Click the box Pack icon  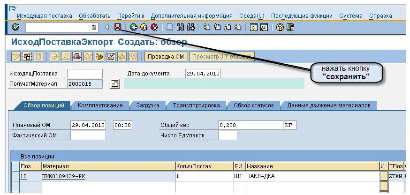pyautogui.click(x=99, y=56)
